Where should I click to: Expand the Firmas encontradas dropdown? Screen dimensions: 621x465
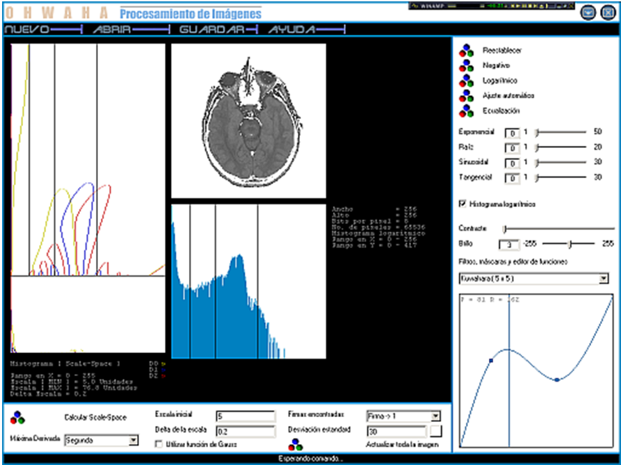(x=435, y=416)
